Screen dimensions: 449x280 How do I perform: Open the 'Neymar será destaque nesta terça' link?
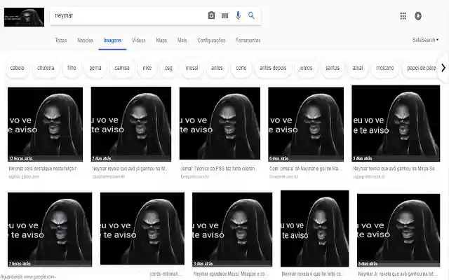43,169
